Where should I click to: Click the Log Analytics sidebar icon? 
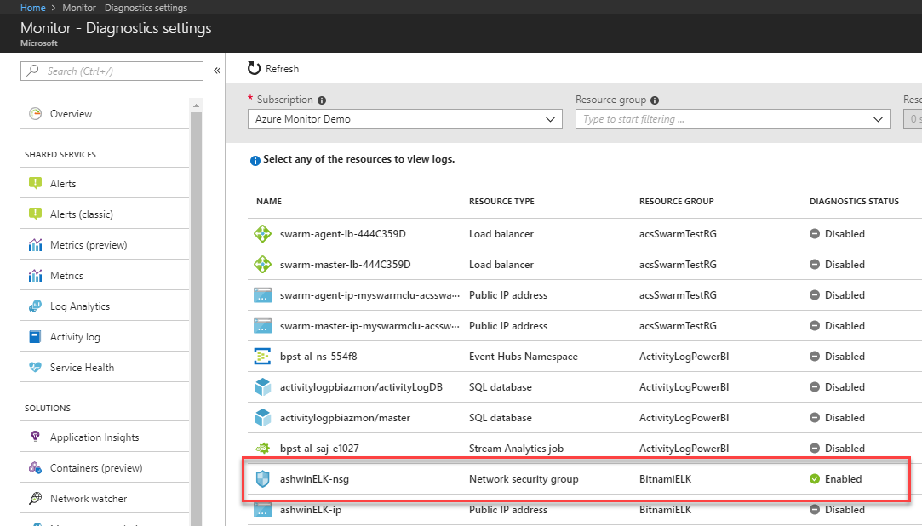(37, 305)
